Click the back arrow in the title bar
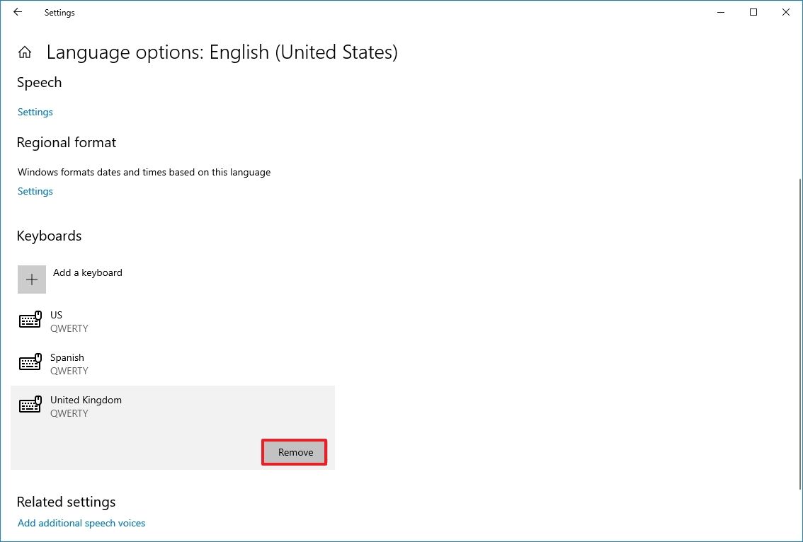This screenshot has height=542, width=803. (x=18, y=12)
